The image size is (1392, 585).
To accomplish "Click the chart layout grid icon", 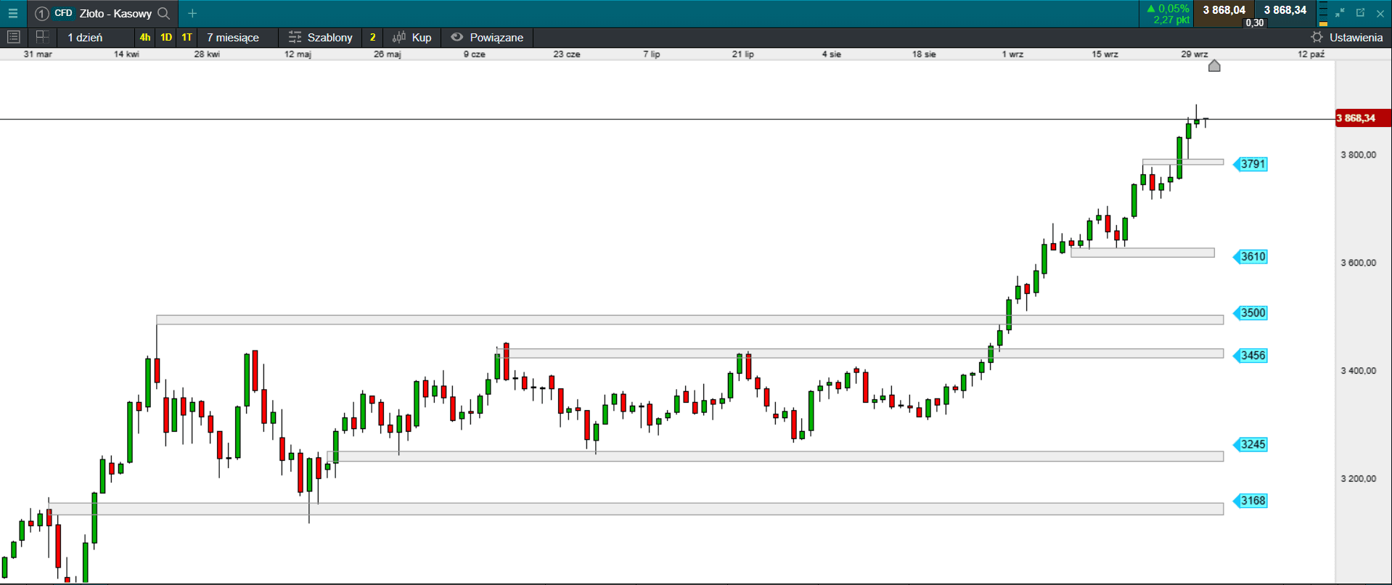I will pos(42,37).
